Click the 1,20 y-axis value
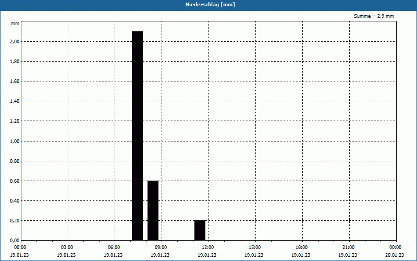 (15, 121)
